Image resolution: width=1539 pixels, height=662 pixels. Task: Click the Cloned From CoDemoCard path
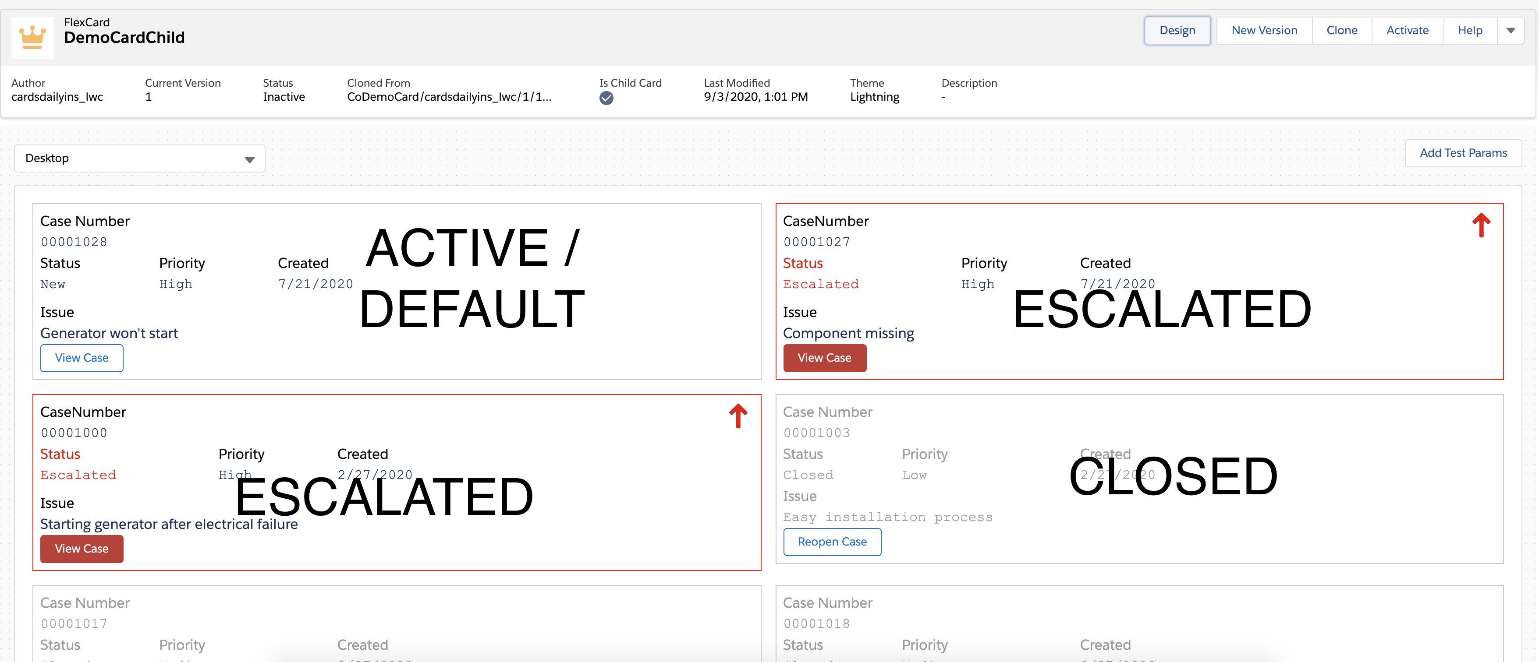(449, 97)
